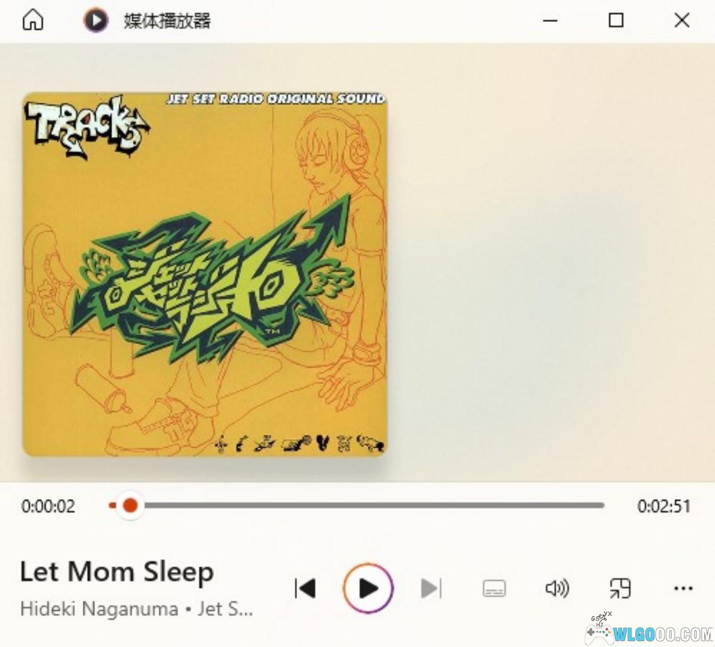Screen dimensions: 715x647
Task: Click the Jet Set Radio album artwork
Action: [205, 274]
